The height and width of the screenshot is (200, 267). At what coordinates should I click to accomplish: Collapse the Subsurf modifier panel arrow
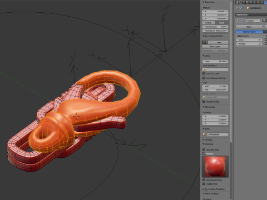pos(238,21)
